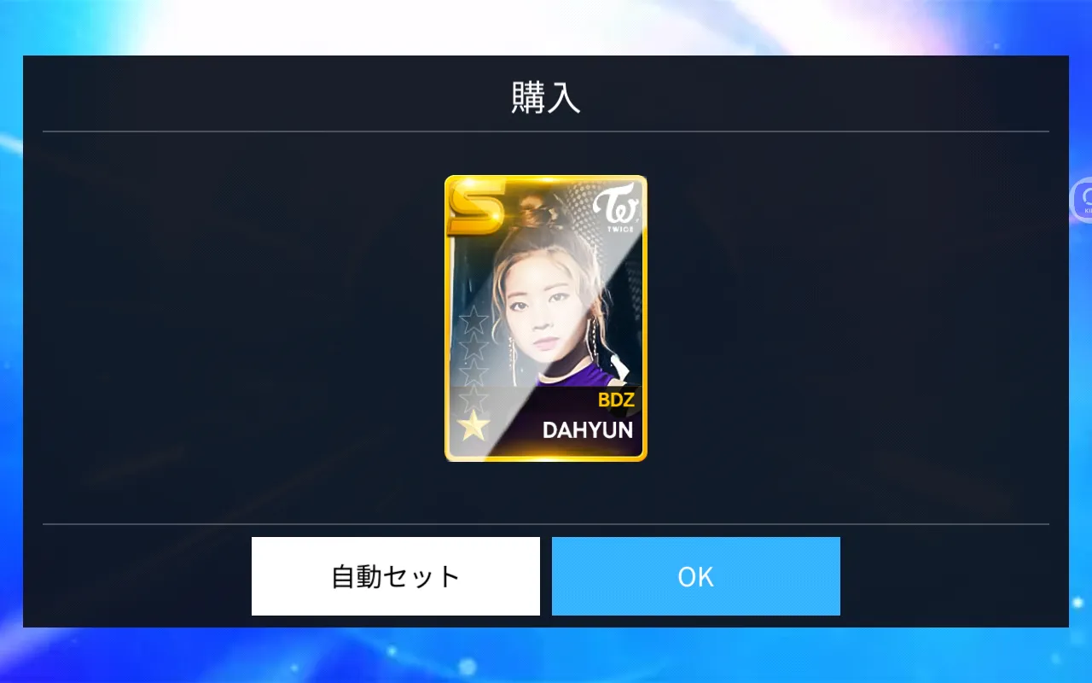Click the third empty star from top

click(x=473, y=373)
